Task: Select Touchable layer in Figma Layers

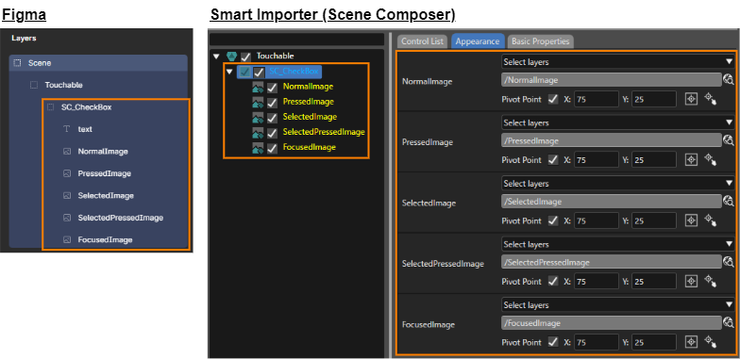Action: [x=64, y=85]
